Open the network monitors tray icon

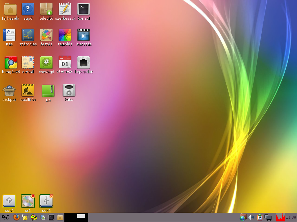point(268,217)
